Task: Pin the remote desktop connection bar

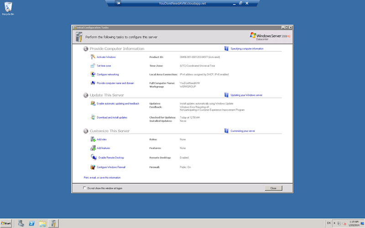Action: coord(118,3)
